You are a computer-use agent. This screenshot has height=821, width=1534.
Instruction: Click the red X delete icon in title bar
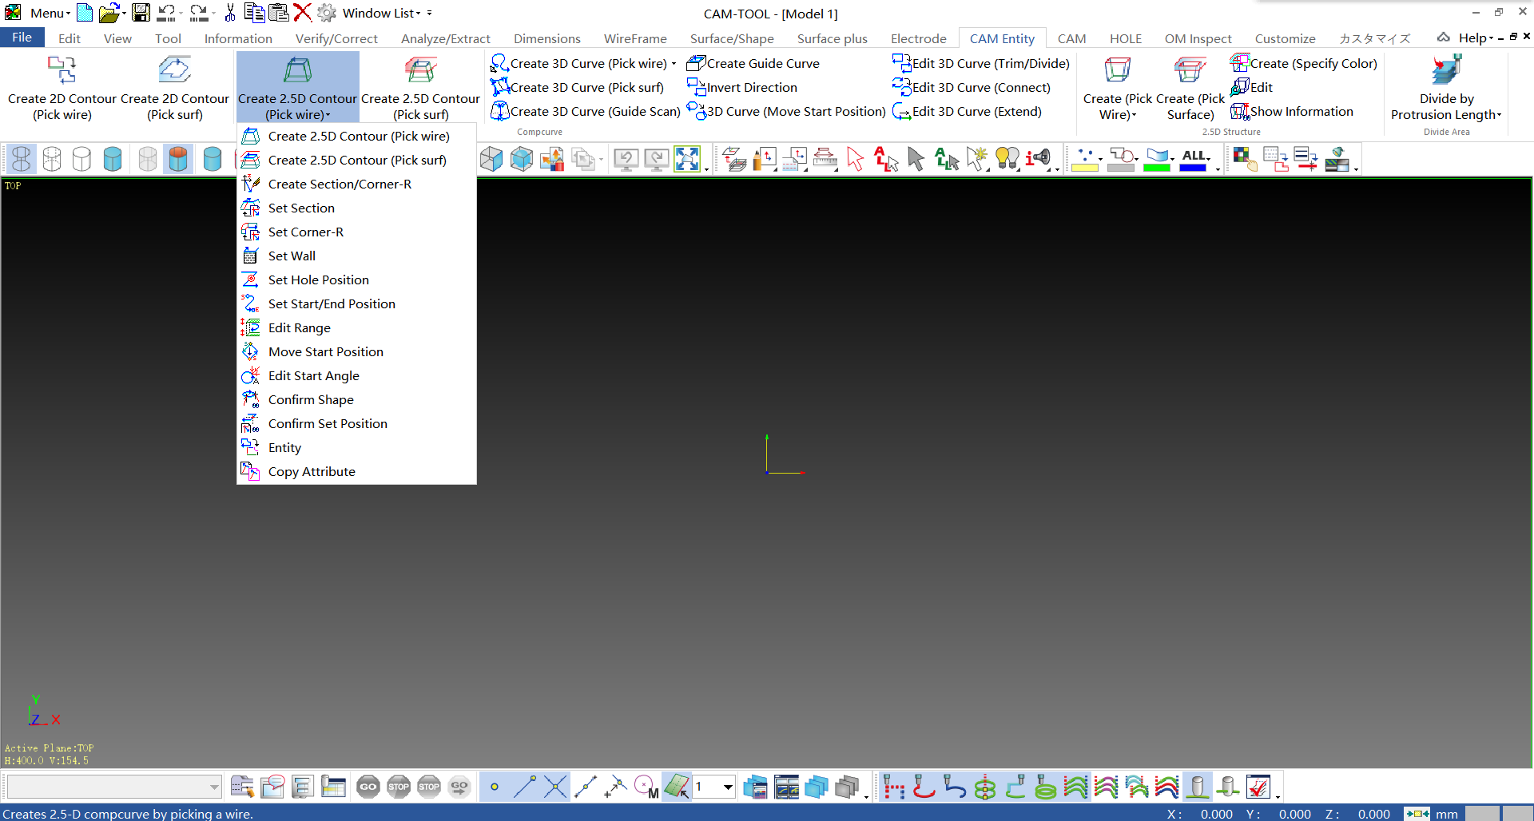coord(302,12)
